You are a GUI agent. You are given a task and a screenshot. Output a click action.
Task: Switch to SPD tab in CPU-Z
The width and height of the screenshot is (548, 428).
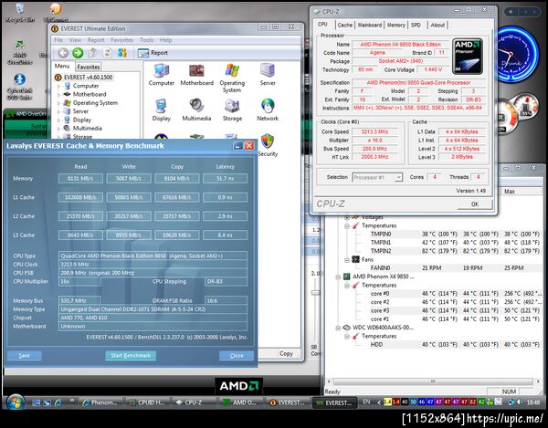(416, 26)
